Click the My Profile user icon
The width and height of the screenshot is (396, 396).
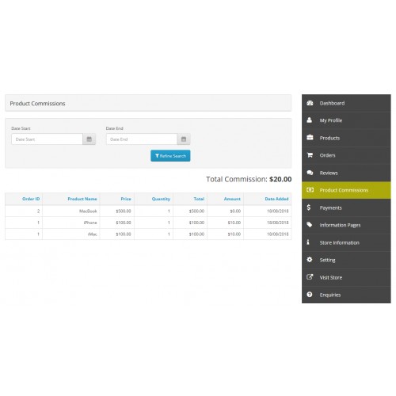point(310,120)
